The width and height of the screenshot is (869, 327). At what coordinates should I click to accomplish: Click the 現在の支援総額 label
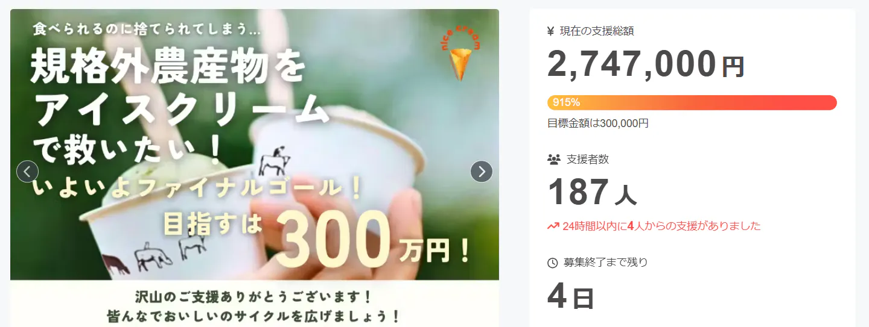(597, 31)
